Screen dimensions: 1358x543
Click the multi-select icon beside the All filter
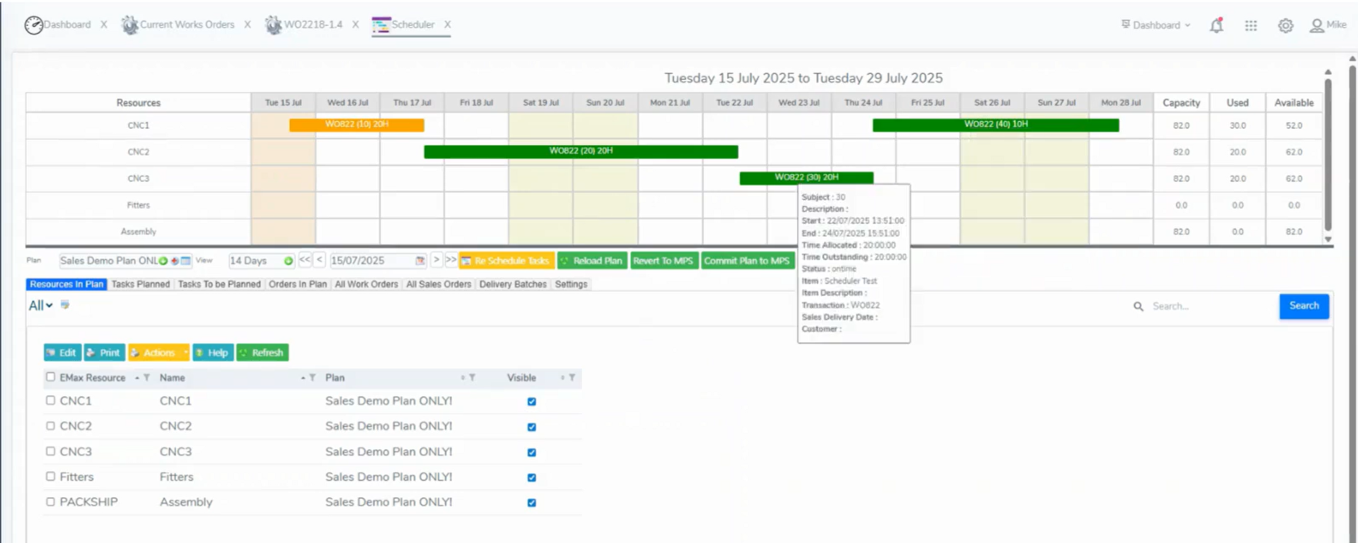pos(65,305)
